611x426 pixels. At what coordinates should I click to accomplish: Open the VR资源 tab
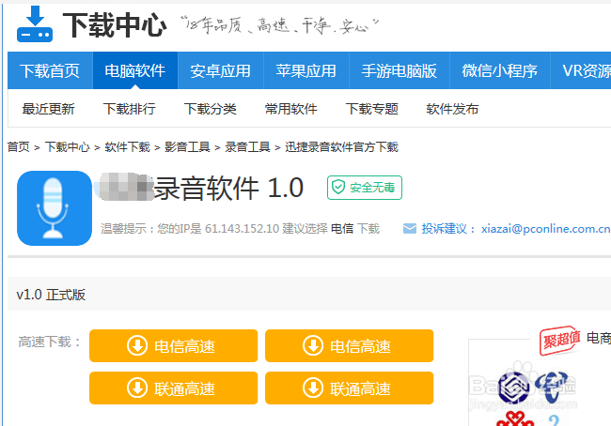581,70
